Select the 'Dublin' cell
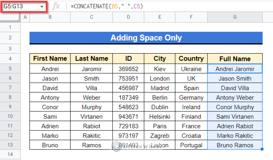Viewport: 273px width, 160px height. pyautogui.click(x=159, y=107)
